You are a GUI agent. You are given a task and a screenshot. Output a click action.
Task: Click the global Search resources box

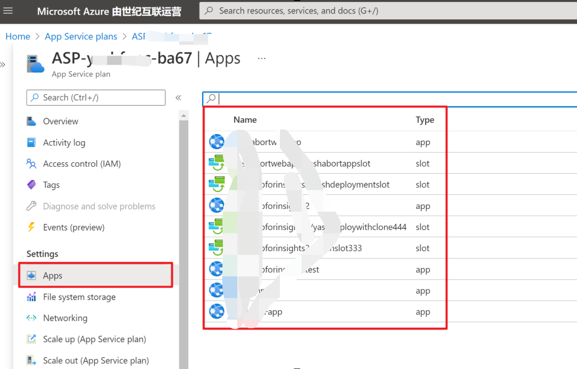pos(386,11)
